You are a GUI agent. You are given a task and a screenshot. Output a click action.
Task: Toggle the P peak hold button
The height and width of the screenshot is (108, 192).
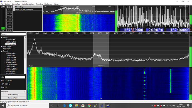point(191,34)
